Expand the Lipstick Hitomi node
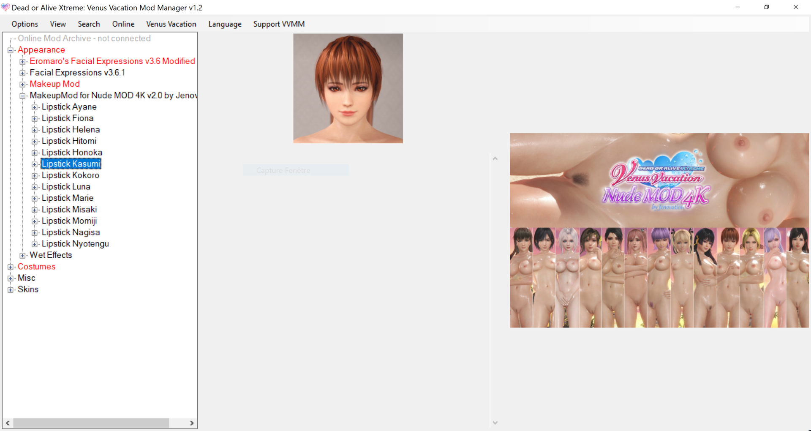Screen dimensions: 811x431 [x=35, y=142]
